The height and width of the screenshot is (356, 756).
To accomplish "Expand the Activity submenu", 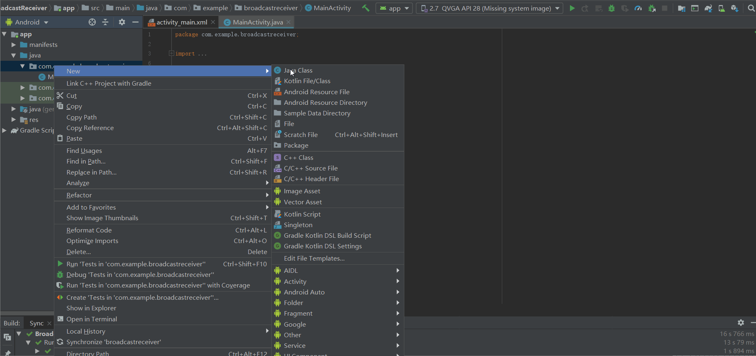I will [x=338, y=281].
